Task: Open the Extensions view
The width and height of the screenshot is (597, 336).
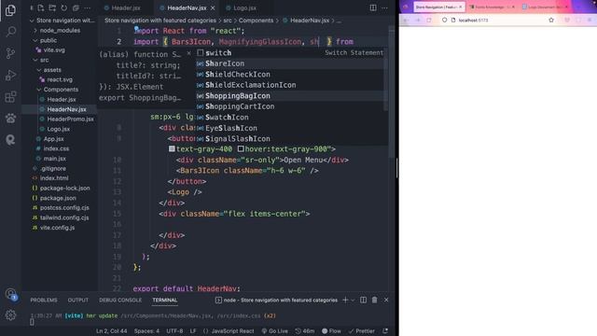Action: coord(10,97)
